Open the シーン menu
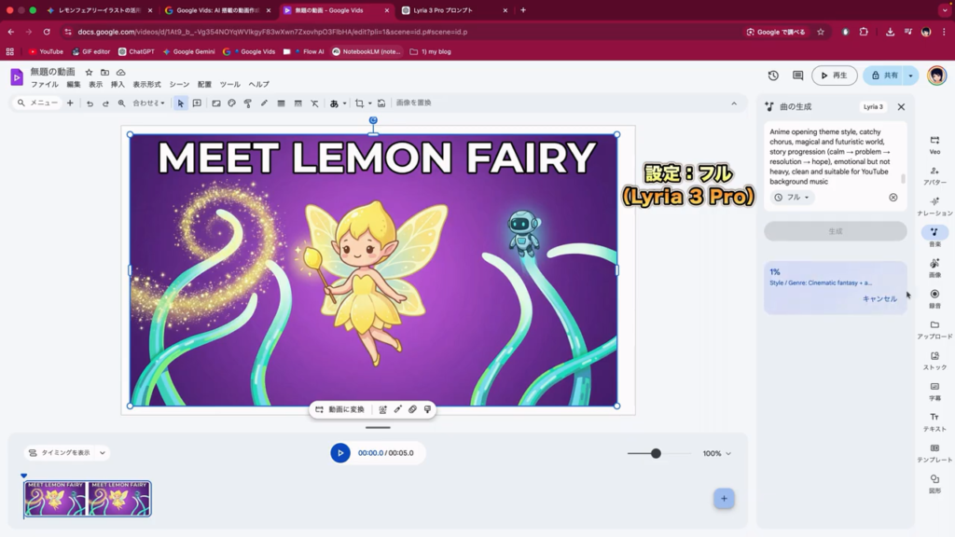Screen dimensions: 955x537 pos(179,85)
